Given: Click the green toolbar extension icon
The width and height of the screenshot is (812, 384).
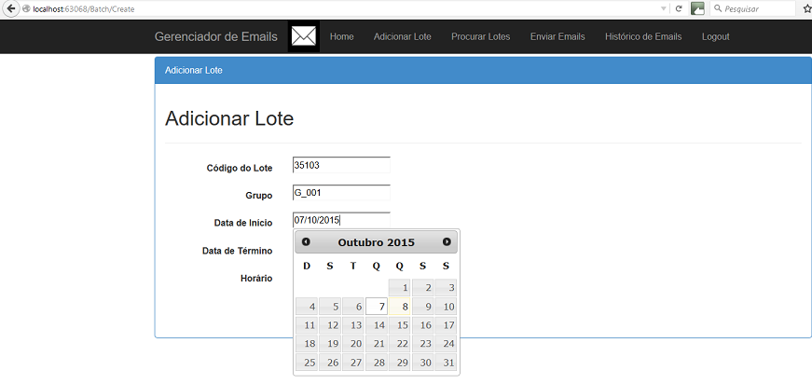Looking at the screenshot, I should (697, 8).
